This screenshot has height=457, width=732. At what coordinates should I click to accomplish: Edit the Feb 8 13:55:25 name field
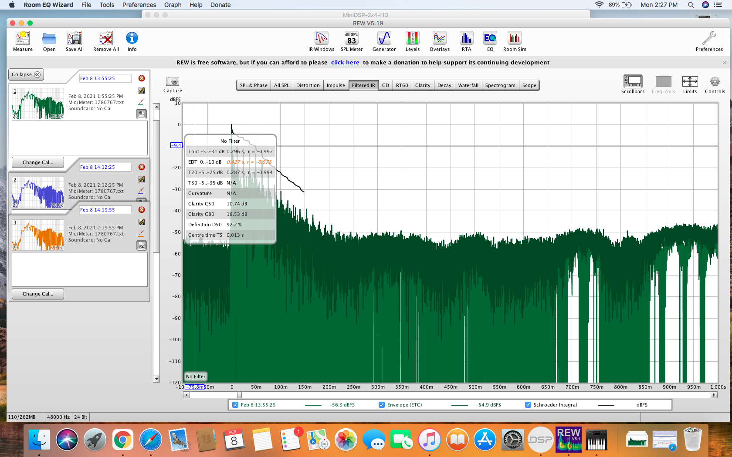coord(105,78)
